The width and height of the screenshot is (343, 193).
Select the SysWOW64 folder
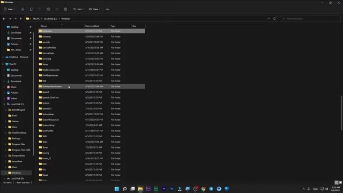[x=92, y=131]
